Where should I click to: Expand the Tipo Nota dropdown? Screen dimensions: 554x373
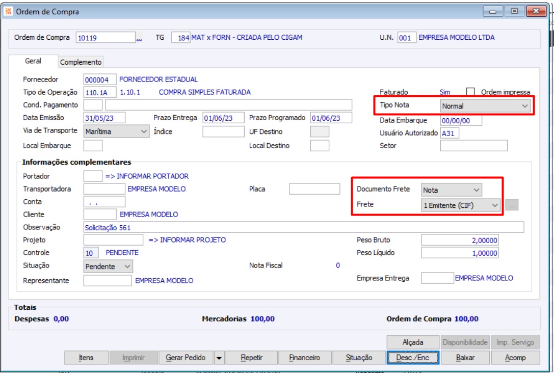click(x=486, y=106)
